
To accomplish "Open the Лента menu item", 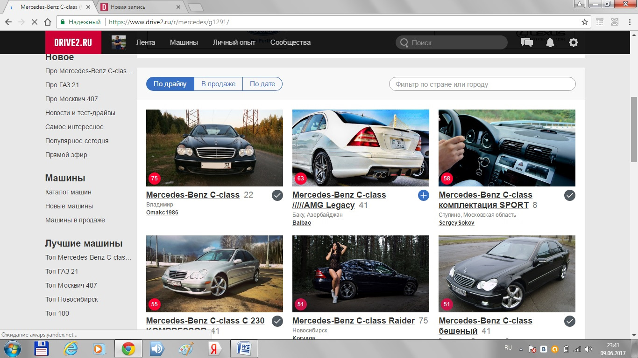I will tap(146, 42).
